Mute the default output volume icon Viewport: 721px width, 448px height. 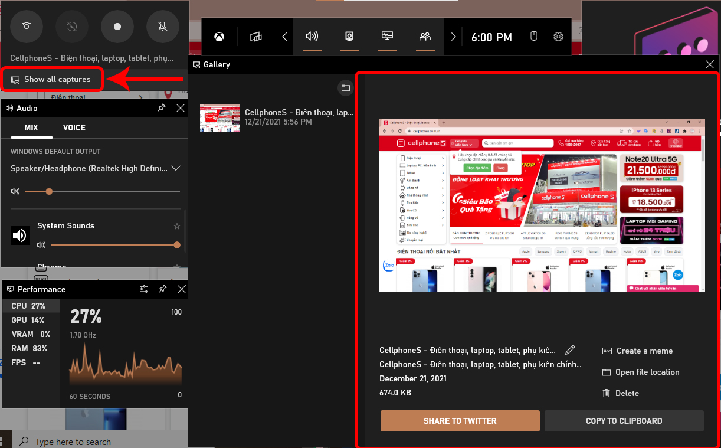click(x=15, y=191)
